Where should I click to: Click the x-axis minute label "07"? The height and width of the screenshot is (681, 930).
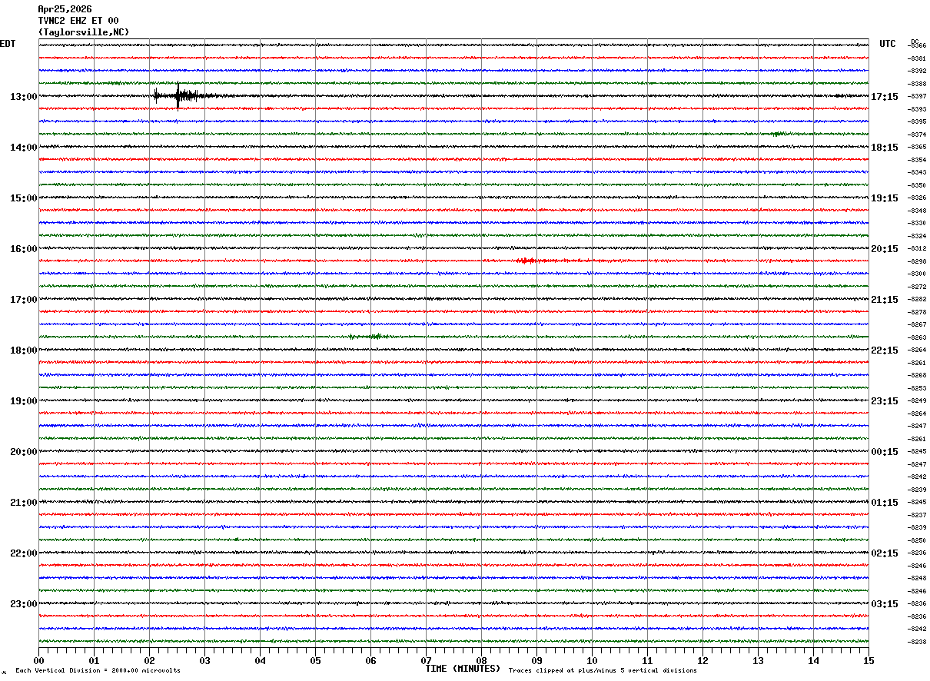[426, 661]
